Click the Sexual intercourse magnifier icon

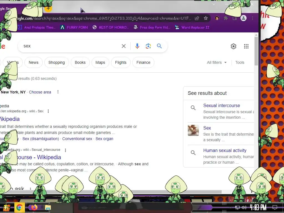coord(193,108)
